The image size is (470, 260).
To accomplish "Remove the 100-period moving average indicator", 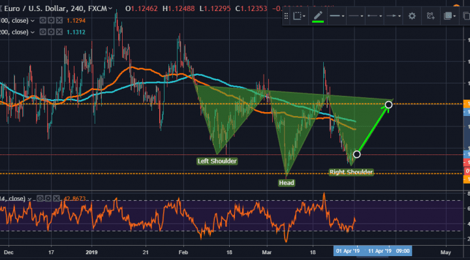I will (x=59, y=20).
